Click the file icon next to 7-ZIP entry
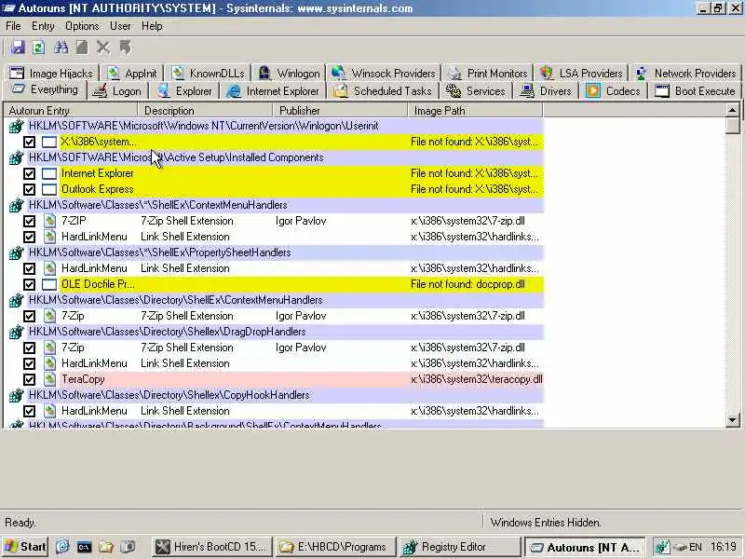Viewport: 745px width, 559px height. (49, 221)
